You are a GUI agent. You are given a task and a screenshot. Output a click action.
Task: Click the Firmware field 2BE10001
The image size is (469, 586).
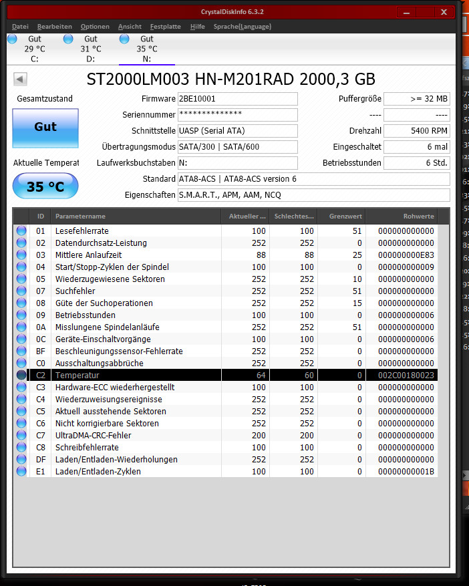tap(238, 99)
